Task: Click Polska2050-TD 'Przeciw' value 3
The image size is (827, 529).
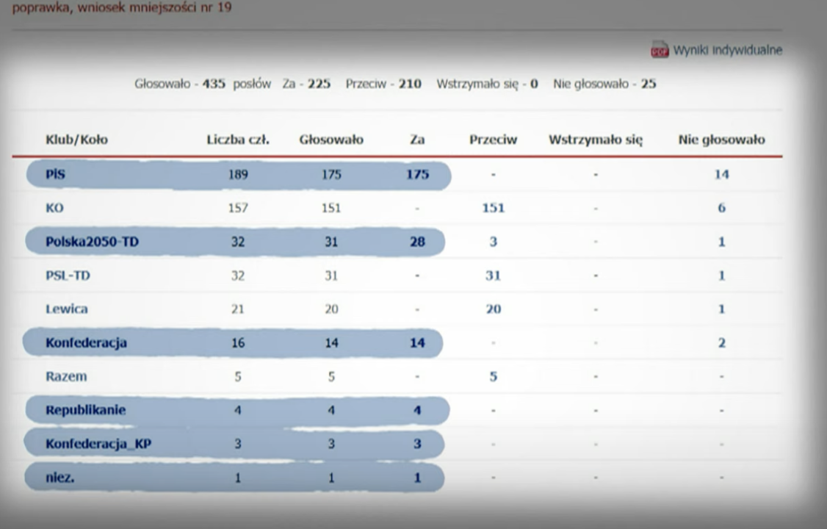Action: point(493,242)
